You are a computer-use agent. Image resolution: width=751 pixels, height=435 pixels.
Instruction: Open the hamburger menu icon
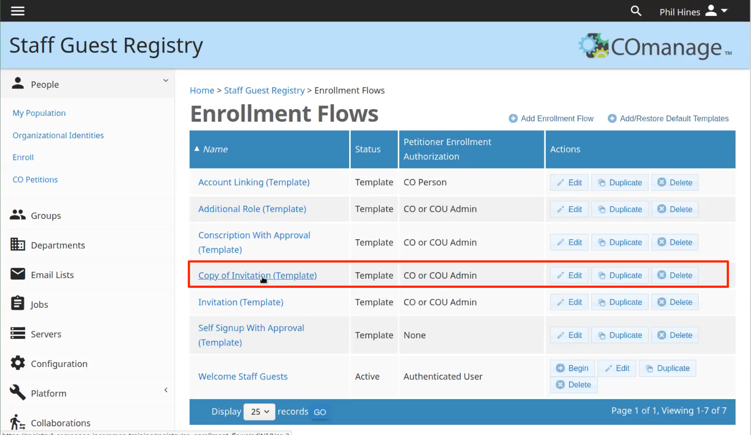[18, 11]
